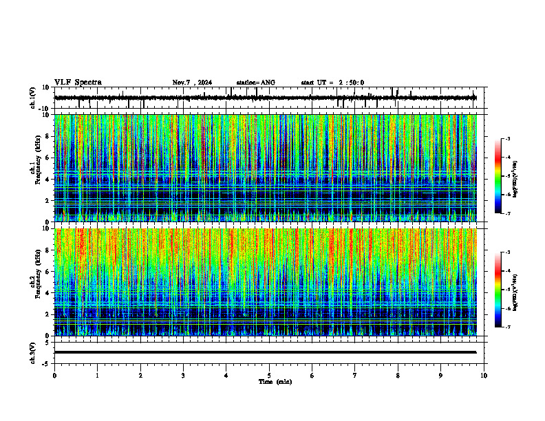Click time axis tick label '1'
The width and height of the screenshot is (545, 421).
[x=97, y=376]
